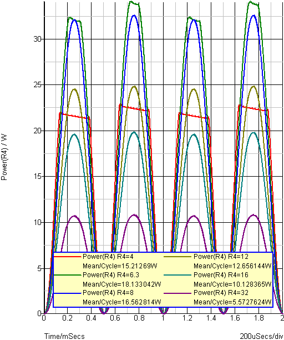
Task: Select the Power(R4) R4=4 legend label
Action: pyautogui.click(x=108, y=257)
